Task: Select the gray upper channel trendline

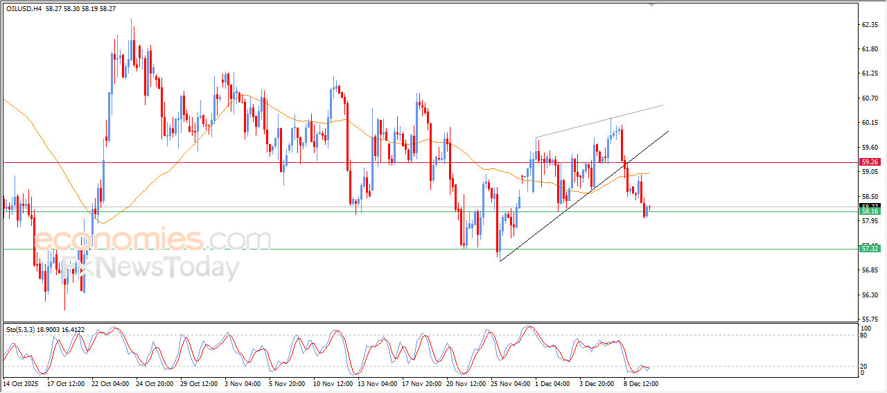Action: (599, 121)
